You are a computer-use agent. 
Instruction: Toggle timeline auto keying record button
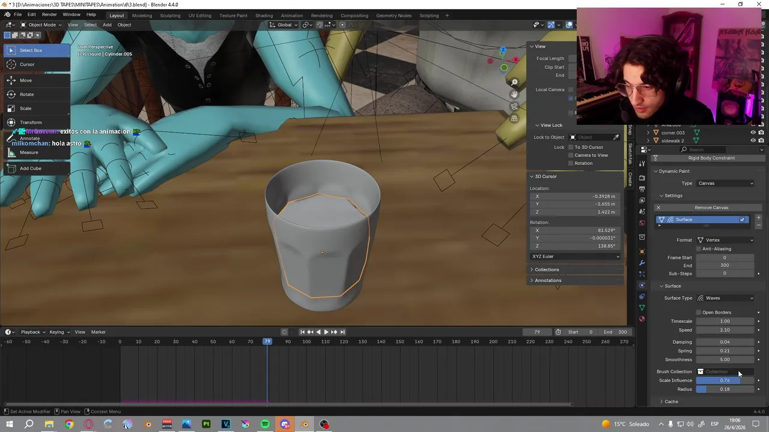[x=284, y=332]
